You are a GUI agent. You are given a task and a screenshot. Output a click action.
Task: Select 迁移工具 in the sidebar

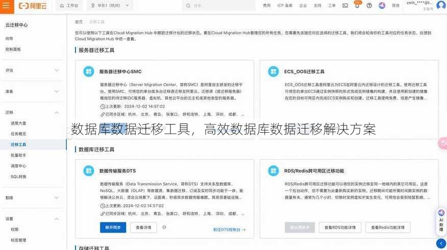pos(18,144)
